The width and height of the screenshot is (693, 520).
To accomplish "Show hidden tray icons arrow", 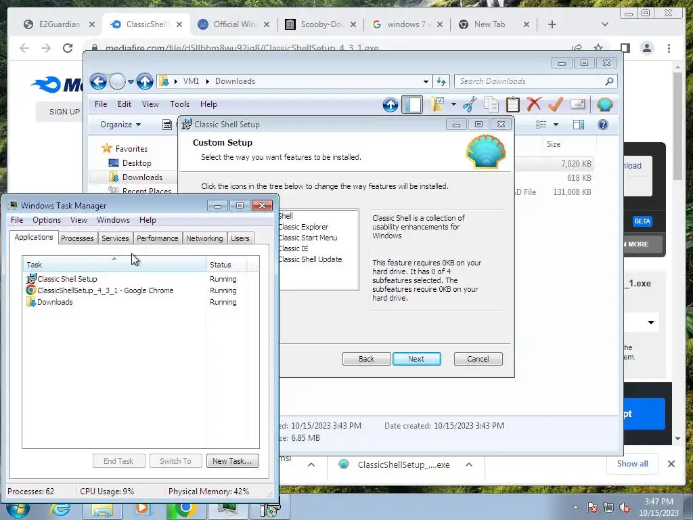I will pyautogui.click(x=575, y=507).
